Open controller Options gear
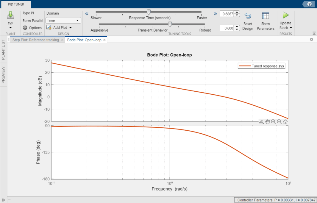Image resolution: width=317 pixels, height=203 pixels. (x=25, y=28)
